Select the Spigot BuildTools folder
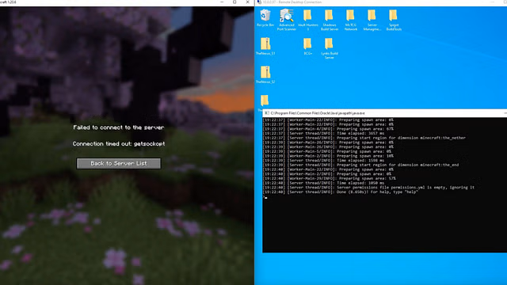This screenshot has height=285, width=507. click(394, 20)
